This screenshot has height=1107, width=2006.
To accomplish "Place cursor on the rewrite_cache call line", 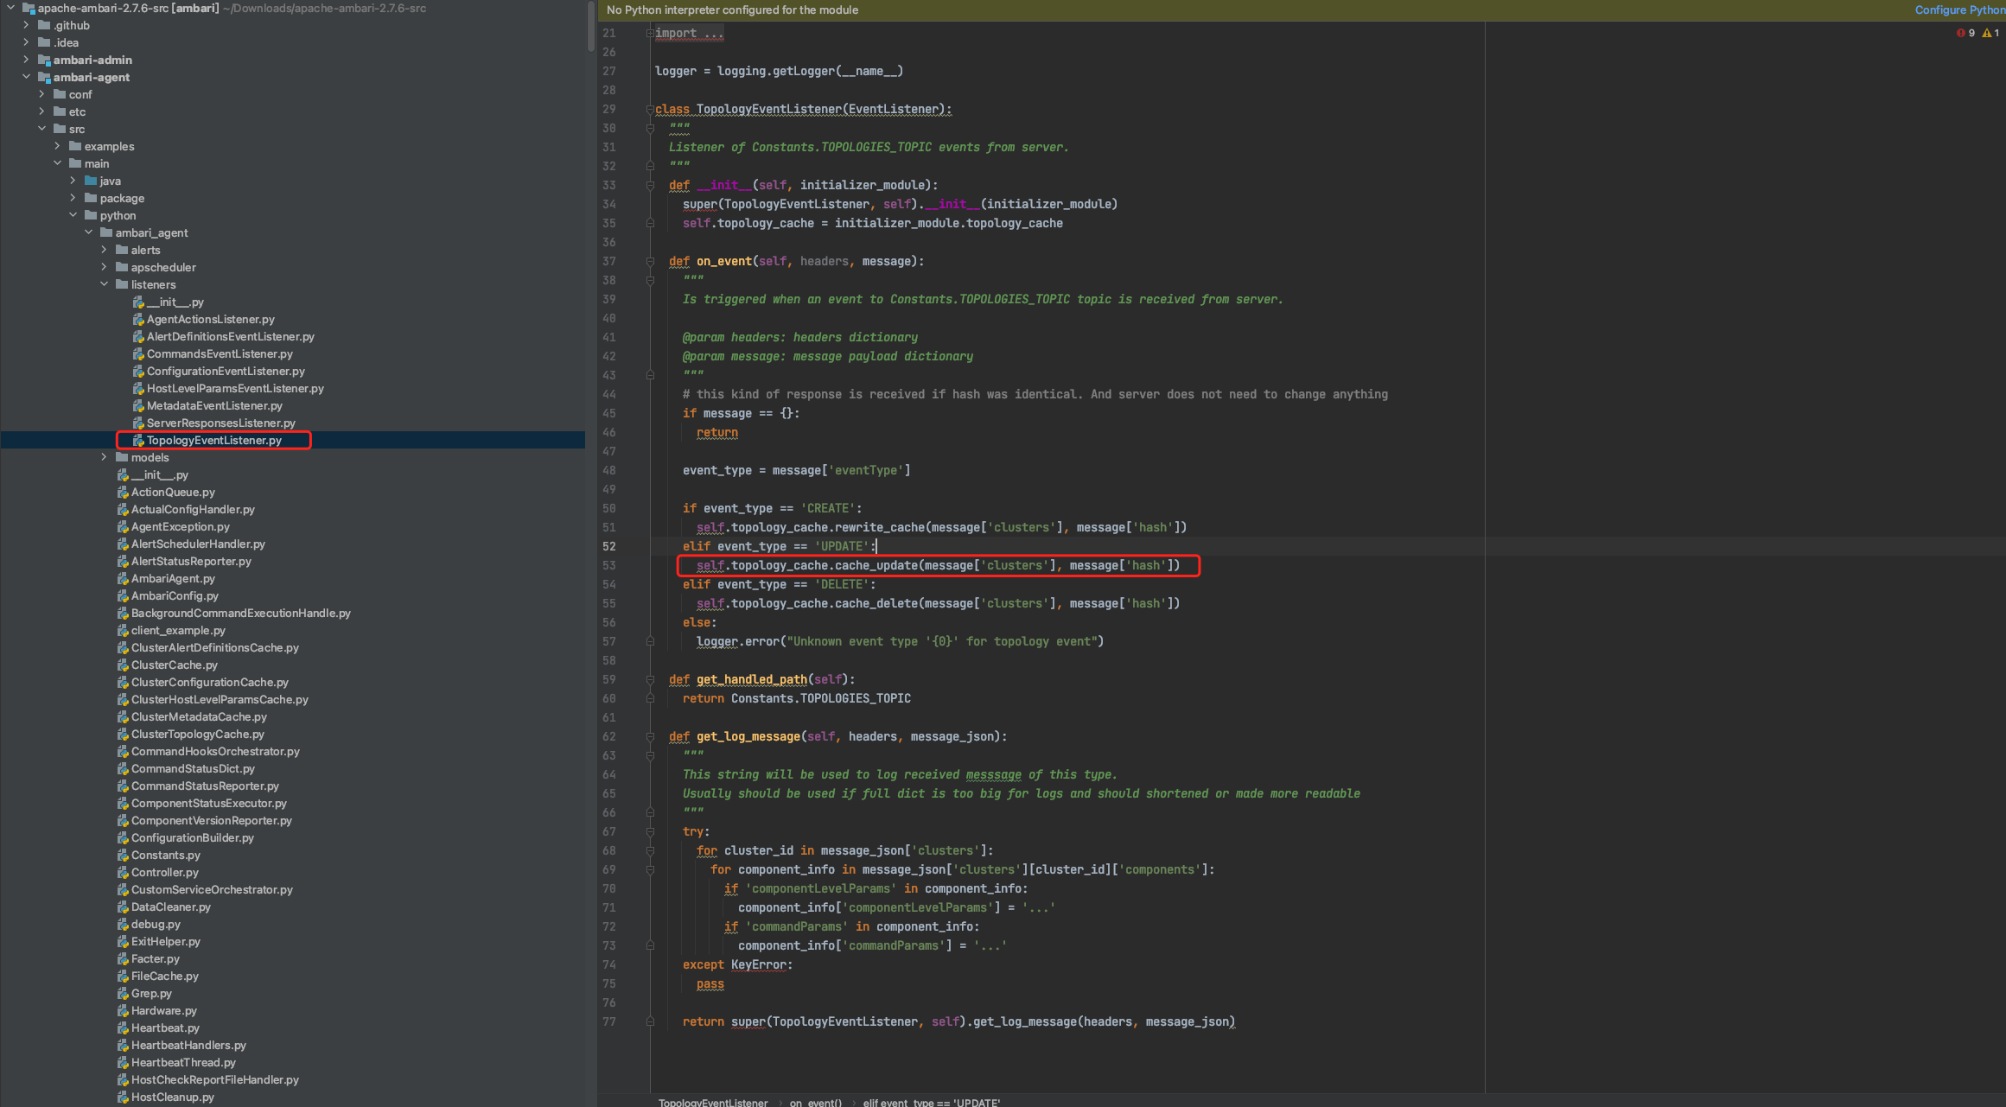I will click(941, 527).
